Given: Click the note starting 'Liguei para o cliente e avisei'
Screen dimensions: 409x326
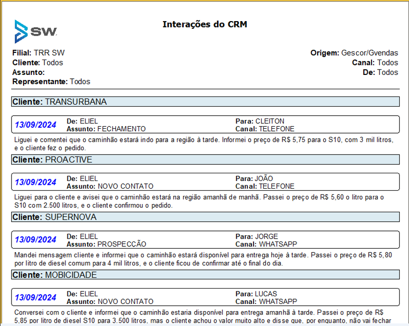Looking at the screenshot, I should 199,201.
